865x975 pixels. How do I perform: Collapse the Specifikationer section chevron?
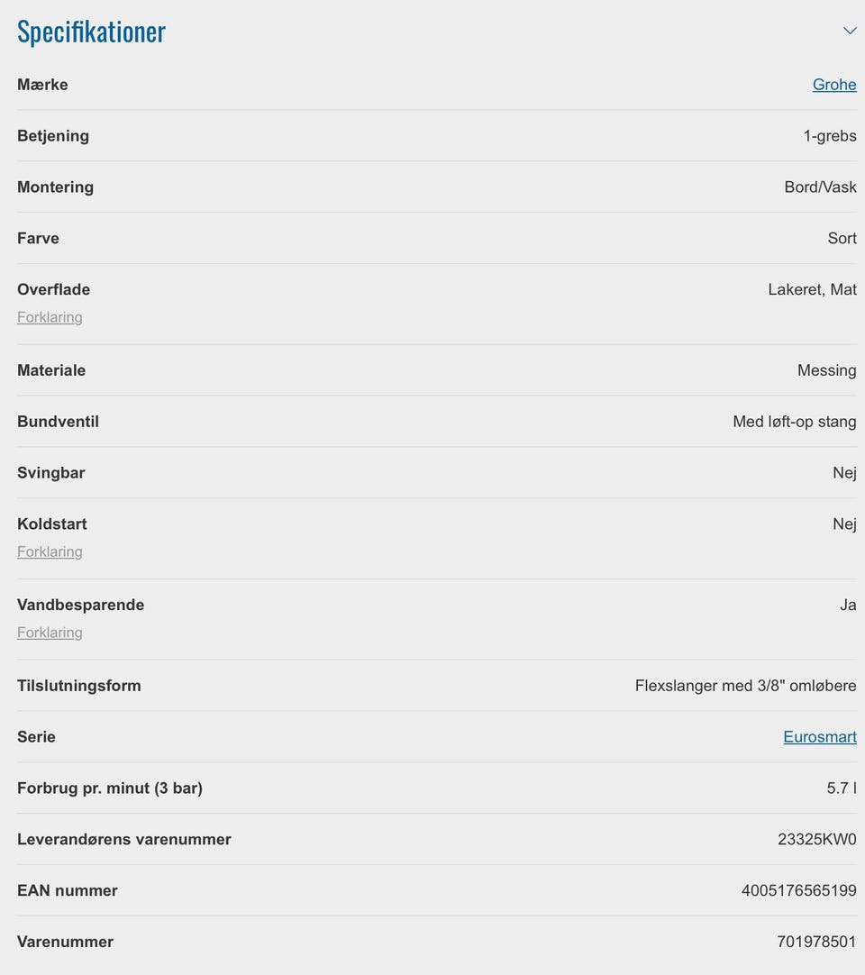pos(850,31)
